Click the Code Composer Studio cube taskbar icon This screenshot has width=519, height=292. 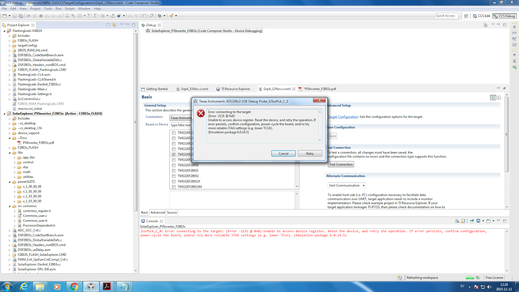[x=91, y=287]
